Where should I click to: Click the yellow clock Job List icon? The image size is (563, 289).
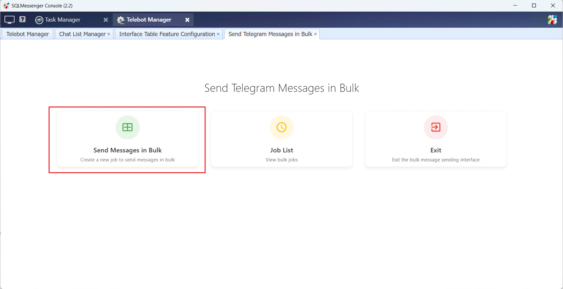point(282,127)
